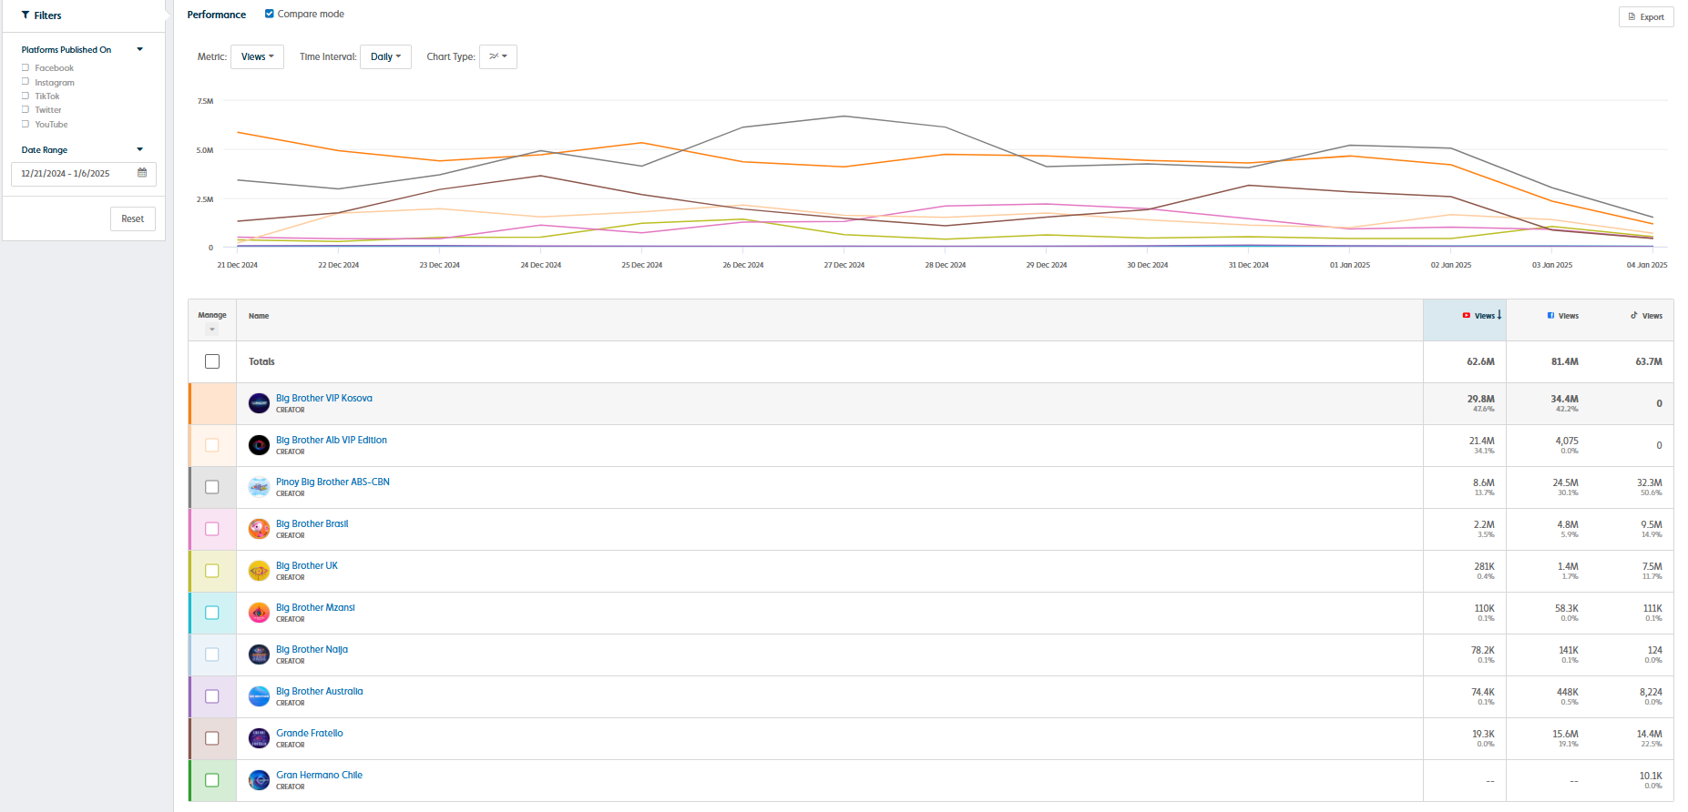This screenshot has width=1688, height=812.
Task: Click the Reset filters button
Action: (x=133, y=218)
